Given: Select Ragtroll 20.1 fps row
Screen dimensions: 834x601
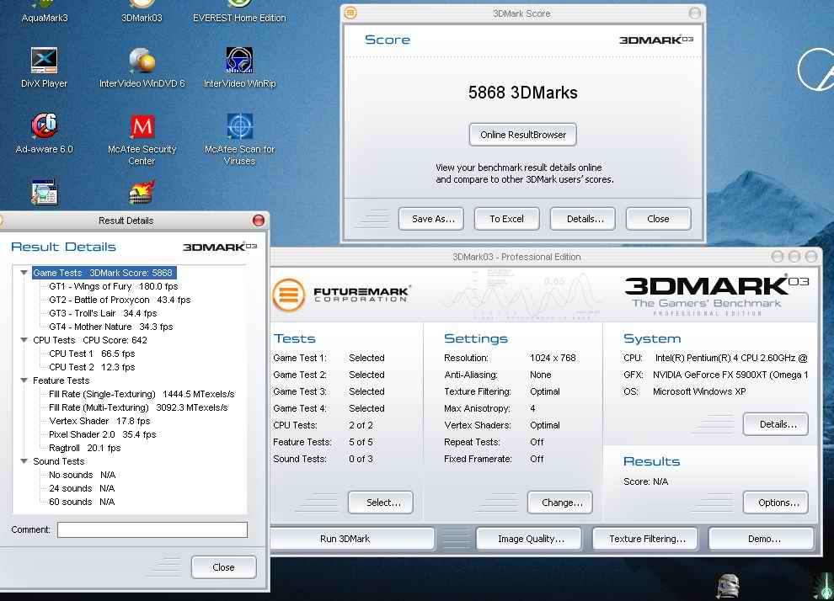Looking at the screenshot, I should coord(84,448).
